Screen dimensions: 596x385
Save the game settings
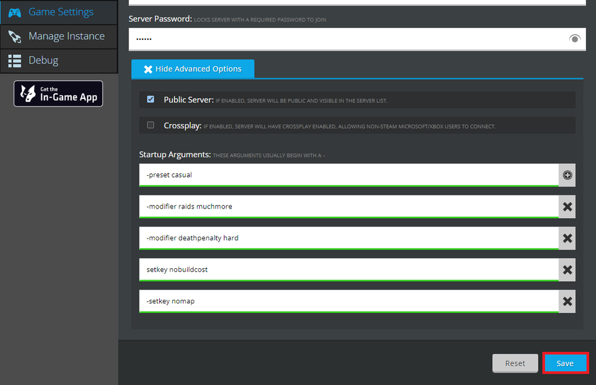click(x=565, y=363)
